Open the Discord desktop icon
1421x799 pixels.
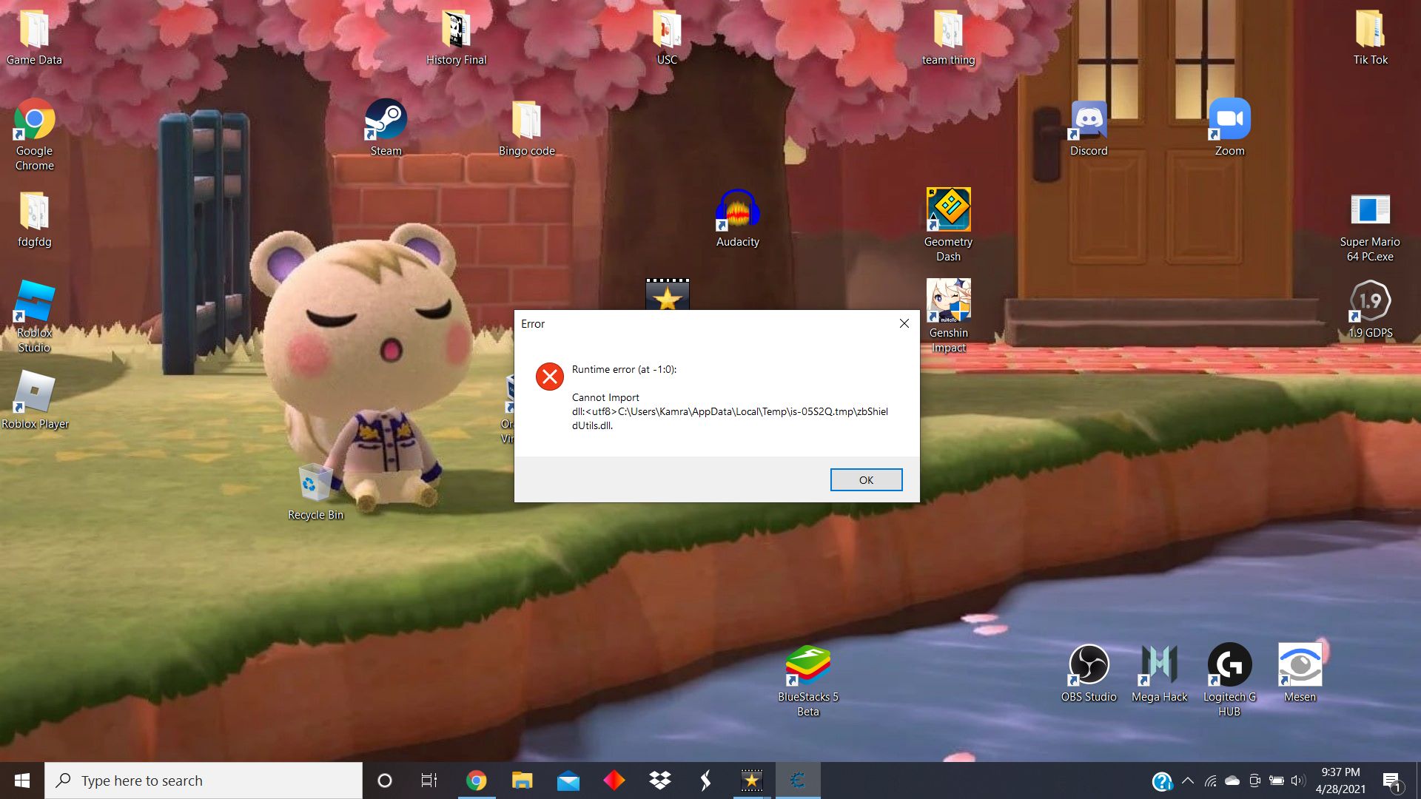pyautogui.click(x=1089, y=121)
